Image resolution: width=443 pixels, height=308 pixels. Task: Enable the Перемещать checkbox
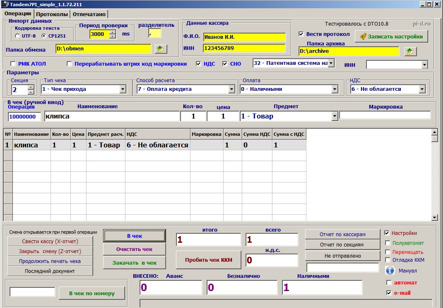pyautogui.click(x=388, y=252)
